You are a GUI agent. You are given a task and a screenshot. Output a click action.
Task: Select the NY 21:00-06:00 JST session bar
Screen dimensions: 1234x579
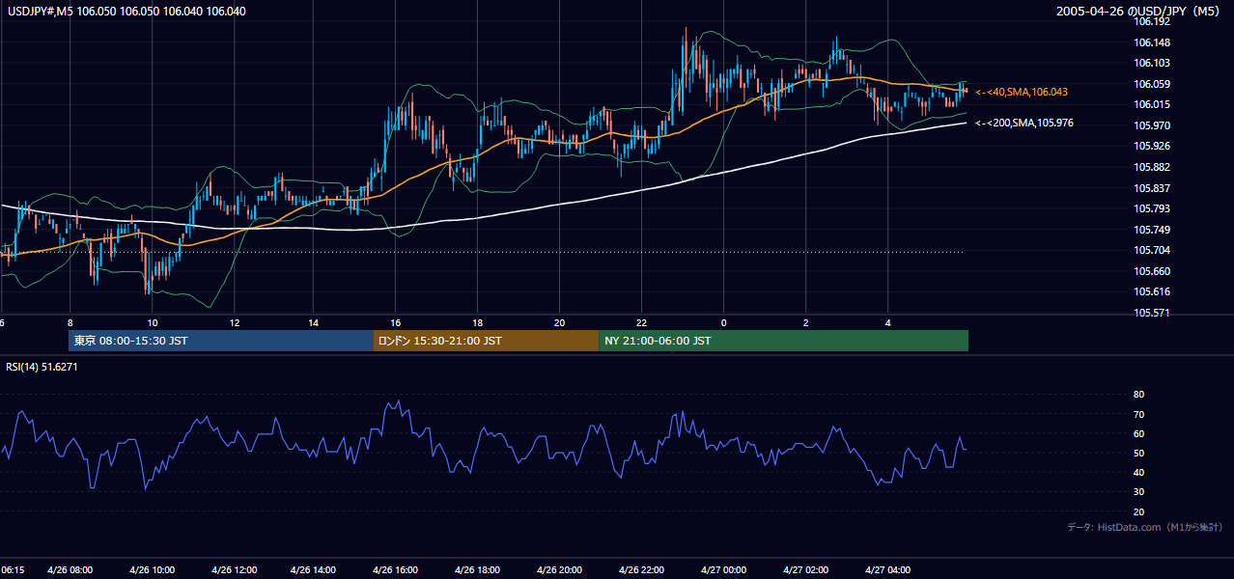783,341
